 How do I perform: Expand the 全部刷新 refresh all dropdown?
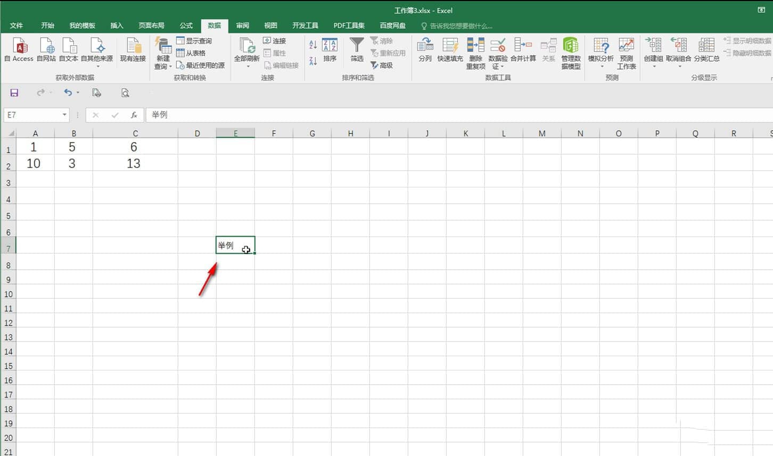pyautogui.click(x=247, y=67)
